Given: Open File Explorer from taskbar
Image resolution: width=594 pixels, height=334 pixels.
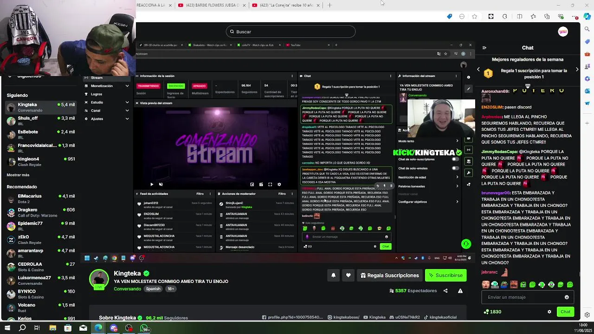Looking at the screenshot, I should 52,328.
